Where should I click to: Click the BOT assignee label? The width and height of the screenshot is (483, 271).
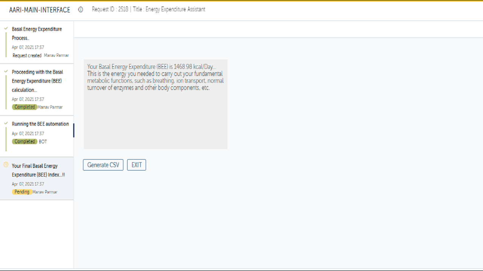click(x=43, y=142)
